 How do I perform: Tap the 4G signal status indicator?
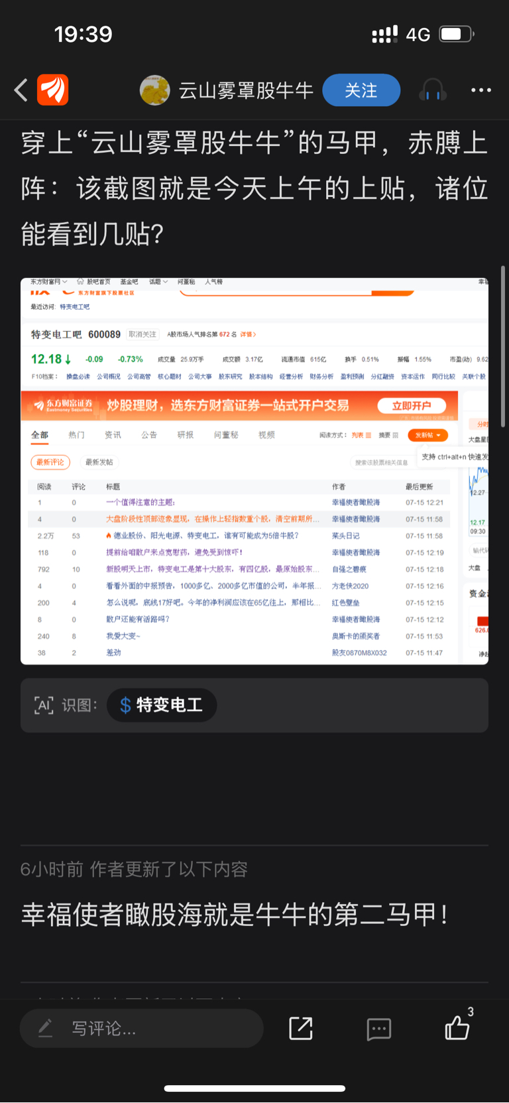(x=418, y=34)
